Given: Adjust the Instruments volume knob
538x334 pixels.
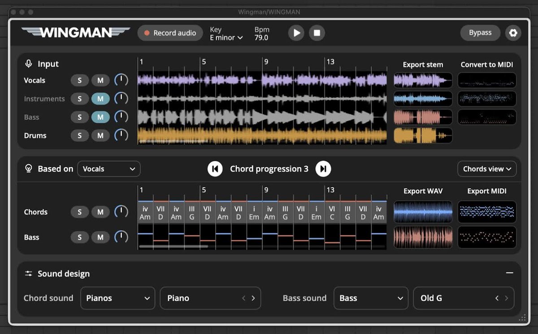Looking at the screenshot, I should coord(121,99).
